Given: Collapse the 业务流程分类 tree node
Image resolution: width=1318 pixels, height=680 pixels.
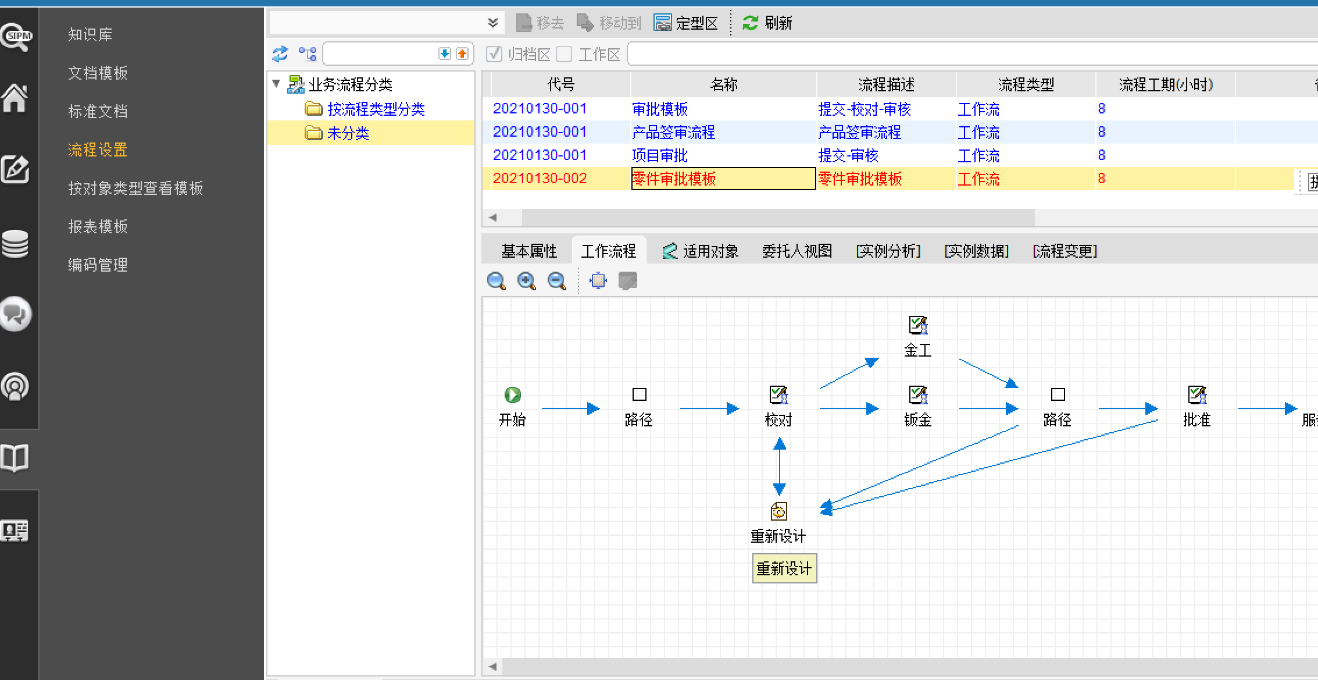Looking at the screenshot, I should click(277, 84).
